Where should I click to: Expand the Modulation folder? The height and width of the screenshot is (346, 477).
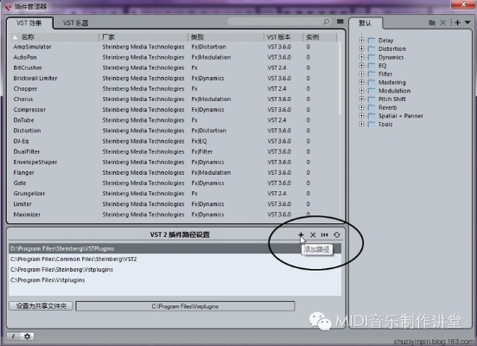click(361, 91)
